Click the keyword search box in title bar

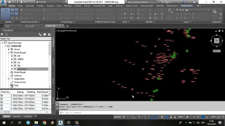pyautogui.click(x=141, y=2)
